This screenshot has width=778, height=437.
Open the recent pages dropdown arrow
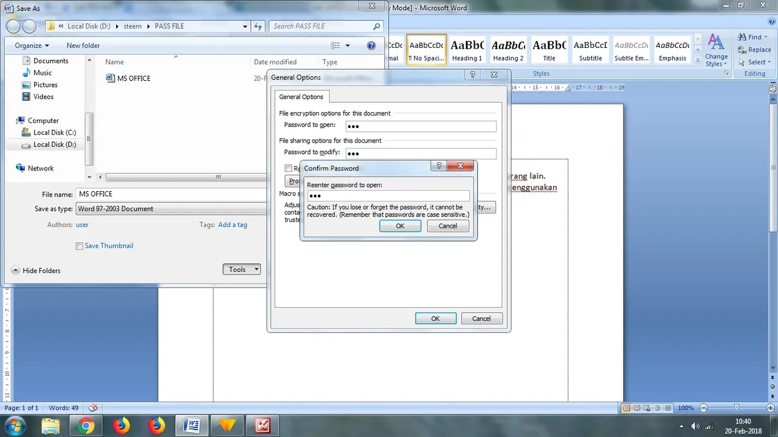click(41, 26)
